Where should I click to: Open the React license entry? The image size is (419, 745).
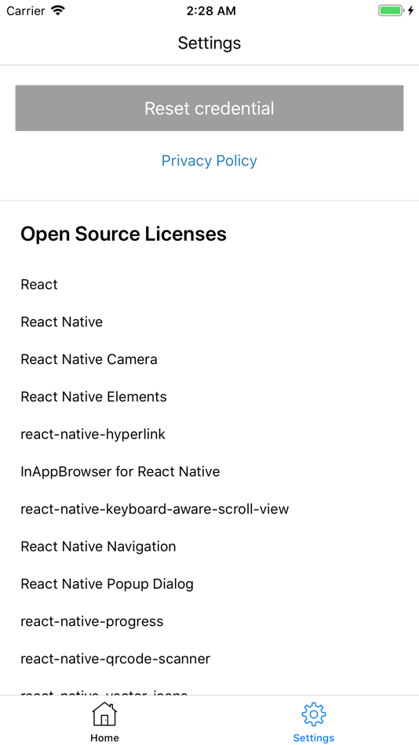[x=39, y=285]
